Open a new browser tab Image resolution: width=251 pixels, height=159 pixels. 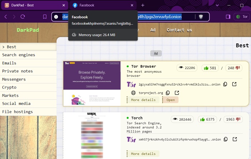click(x=143, y=5)
